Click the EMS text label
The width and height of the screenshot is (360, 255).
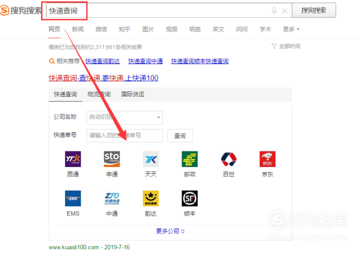73,214
